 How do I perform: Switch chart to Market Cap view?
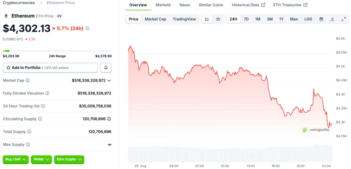click(155, 19)
